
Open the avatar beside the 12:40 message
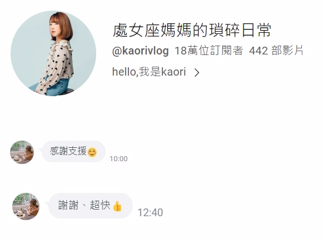[26, 206]
